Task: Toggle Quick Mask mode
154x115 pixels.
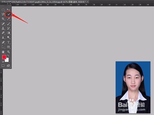Action: pyautogui.click(x=3, y=65)
